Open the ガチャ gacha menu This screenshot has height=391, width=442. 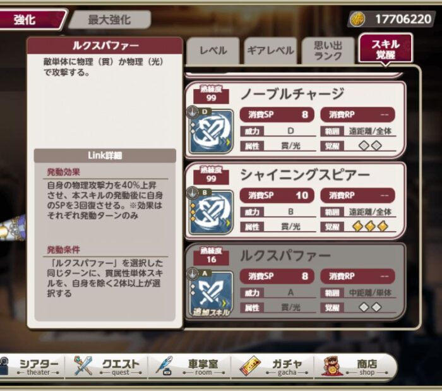(x=272, y=366)
